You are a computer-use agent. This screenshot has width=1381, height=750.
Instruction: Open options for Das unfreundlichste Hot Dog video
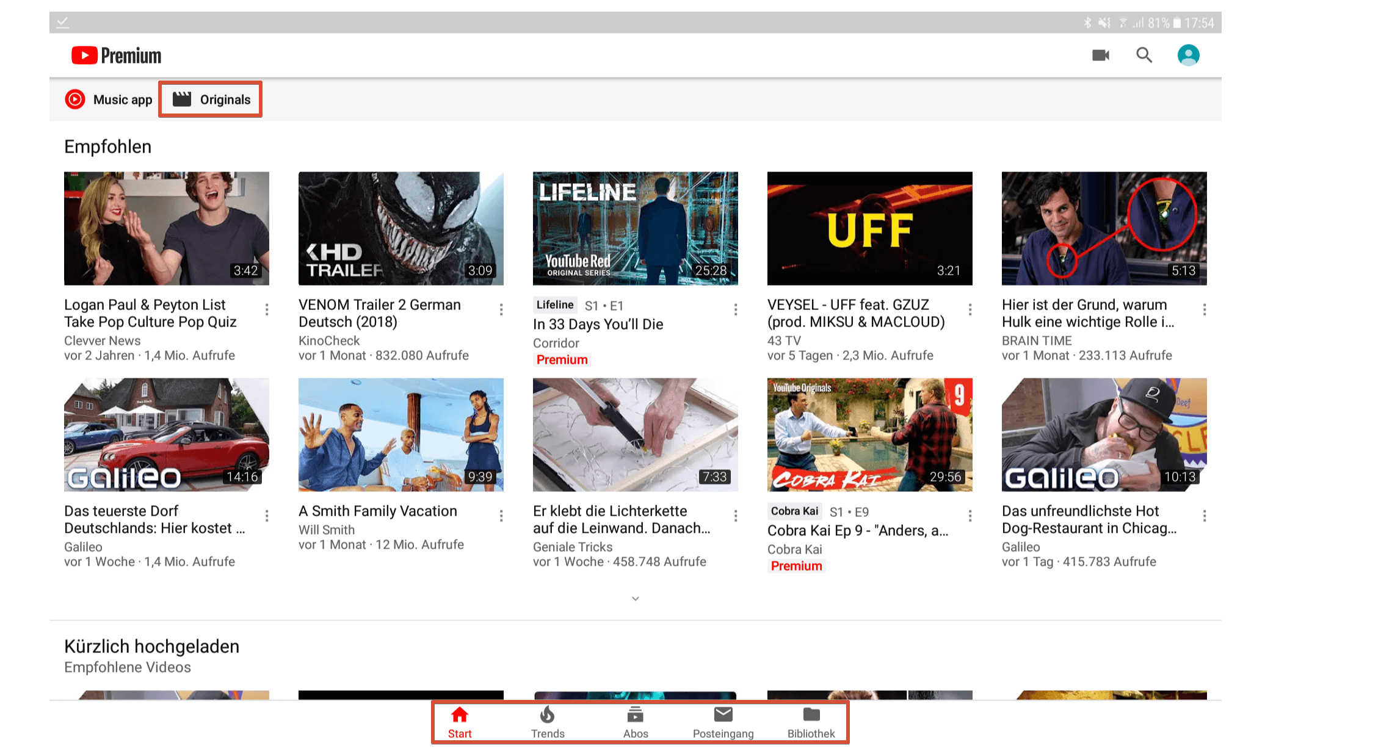point(1205,516)
